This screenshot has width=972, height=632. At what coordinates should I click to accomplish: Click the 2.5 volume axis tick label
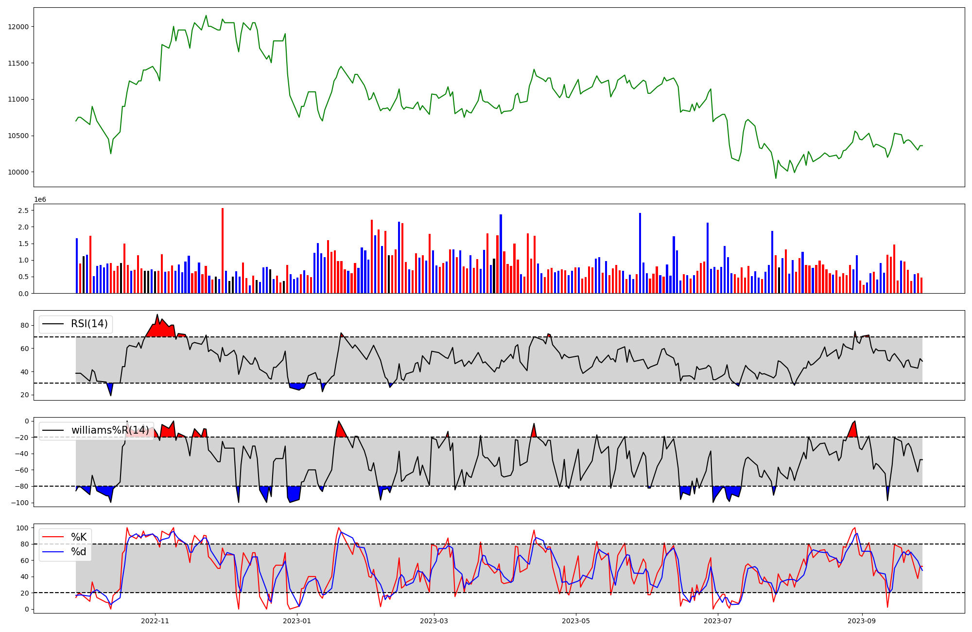point(23,211)
